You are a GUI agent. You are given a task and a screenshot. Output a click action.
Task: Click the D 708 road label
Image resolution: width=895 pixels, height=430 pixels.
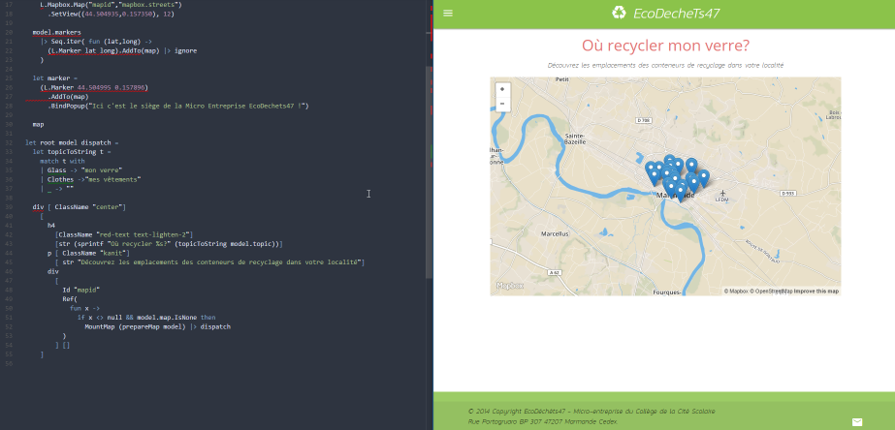pyautogui.click(x=643, y=120)
